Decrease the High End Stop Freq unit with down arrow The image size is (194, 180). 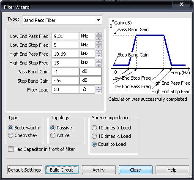[x=98, y=64]
